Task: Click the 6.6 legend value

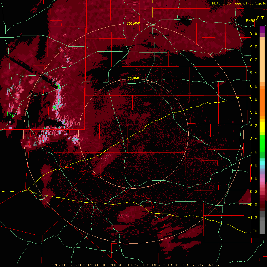Action: tap(254, 86)
